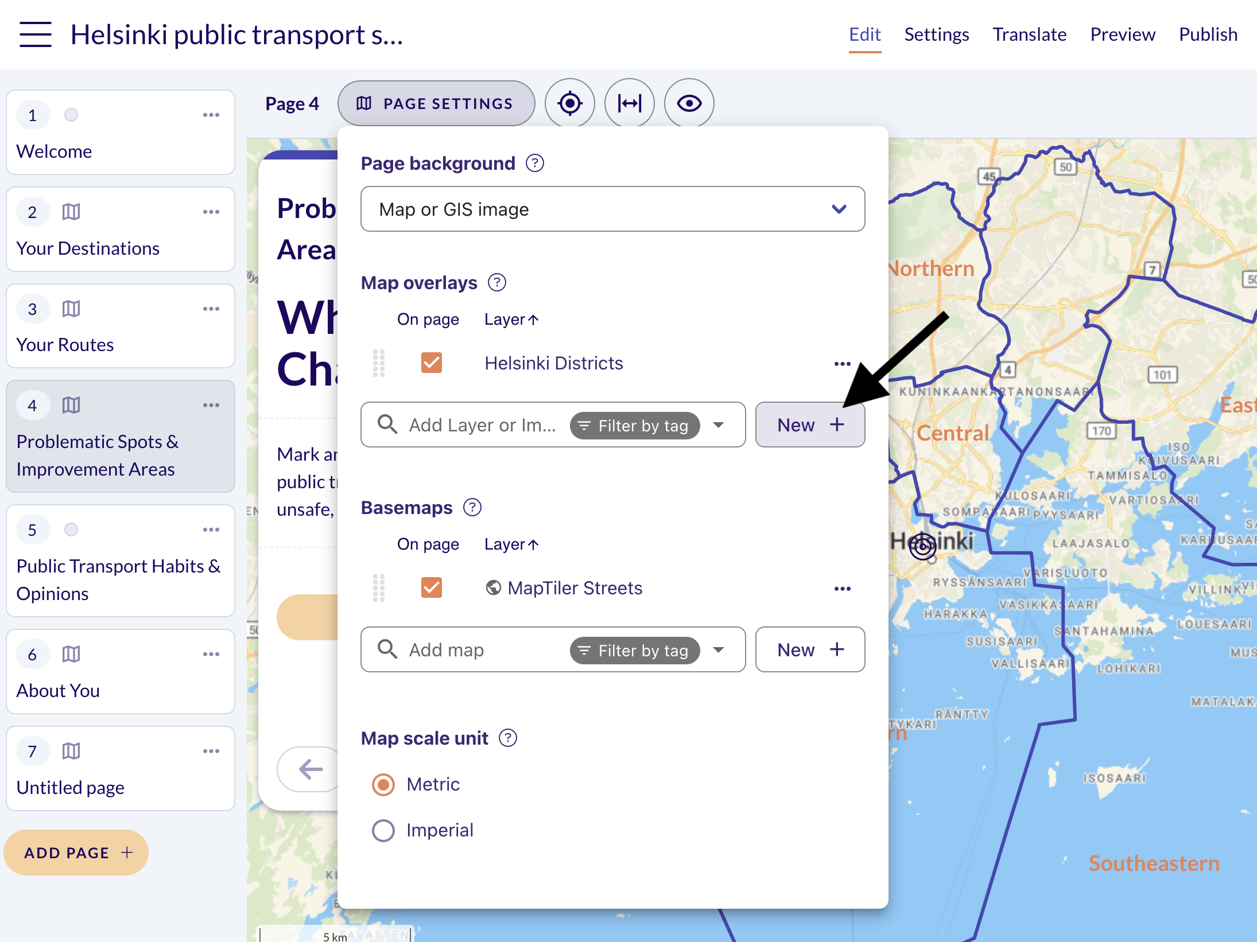Open Page background dropdown
The width and height of the screenshot is (1257, 942).
(x=612, y=209)
